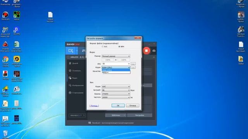Choose H264 (CPU) in the codec list
The width and height of the screenshot is (248, 139).
click(116, 70)
